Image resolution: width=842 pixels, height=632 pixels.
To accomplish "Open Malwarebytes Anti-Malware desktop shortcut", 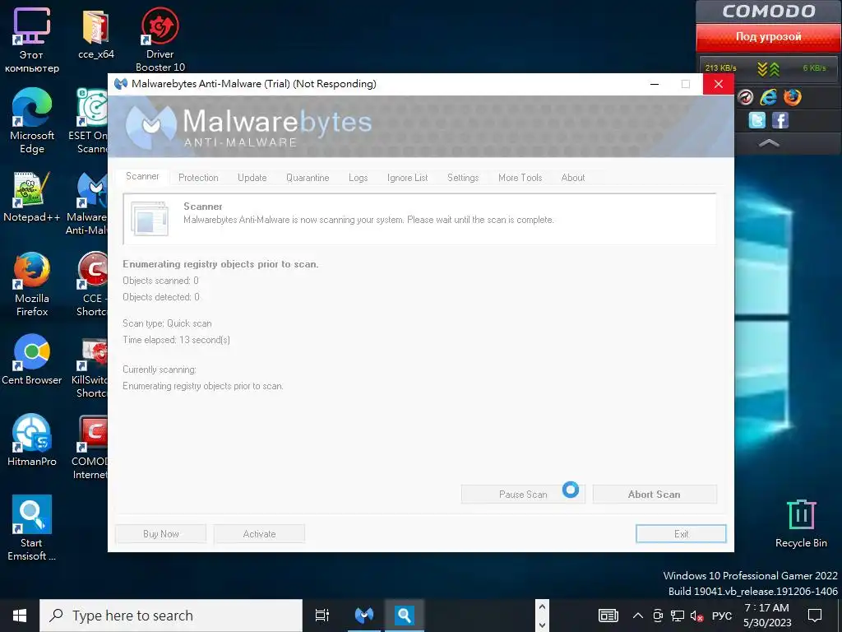I will (89, 203).
